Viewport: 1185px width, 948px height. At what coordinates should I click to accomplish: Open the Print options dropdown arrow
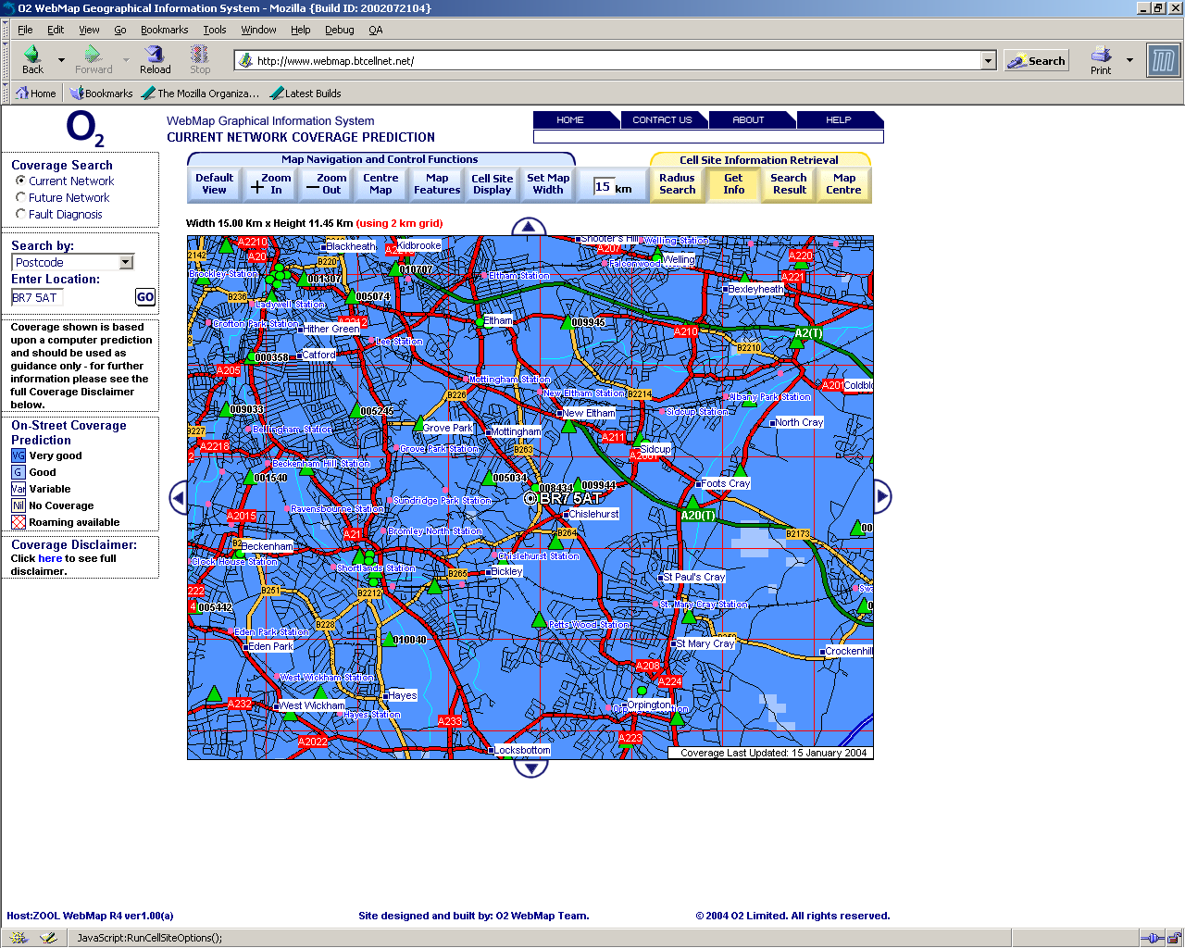coord(1129,60)
